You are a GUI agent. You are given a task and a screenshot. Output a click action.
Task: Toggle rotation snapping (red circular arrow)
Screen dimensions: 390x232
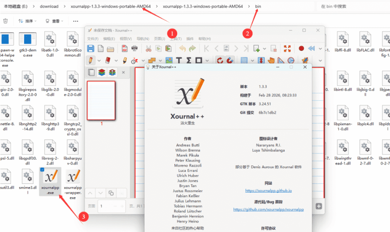220,60
